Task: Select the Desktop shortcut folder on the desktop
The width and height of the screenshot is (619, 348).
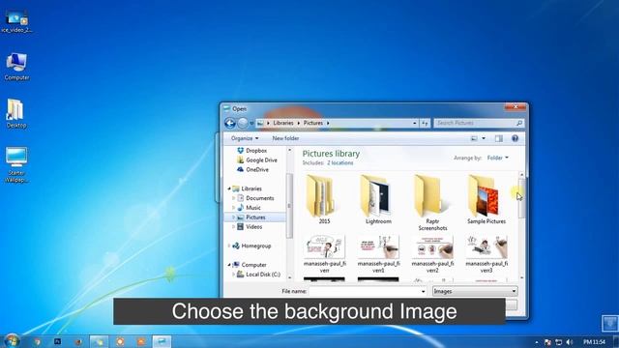Action: click(15, 114)
